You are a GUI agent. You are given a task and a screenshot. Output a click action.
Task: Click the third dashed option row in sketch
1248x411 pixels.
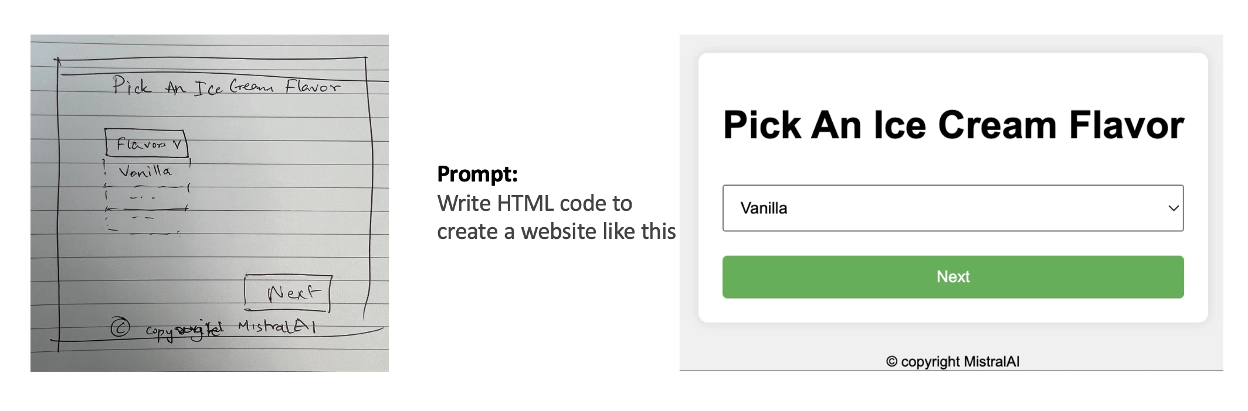(144, 219)
